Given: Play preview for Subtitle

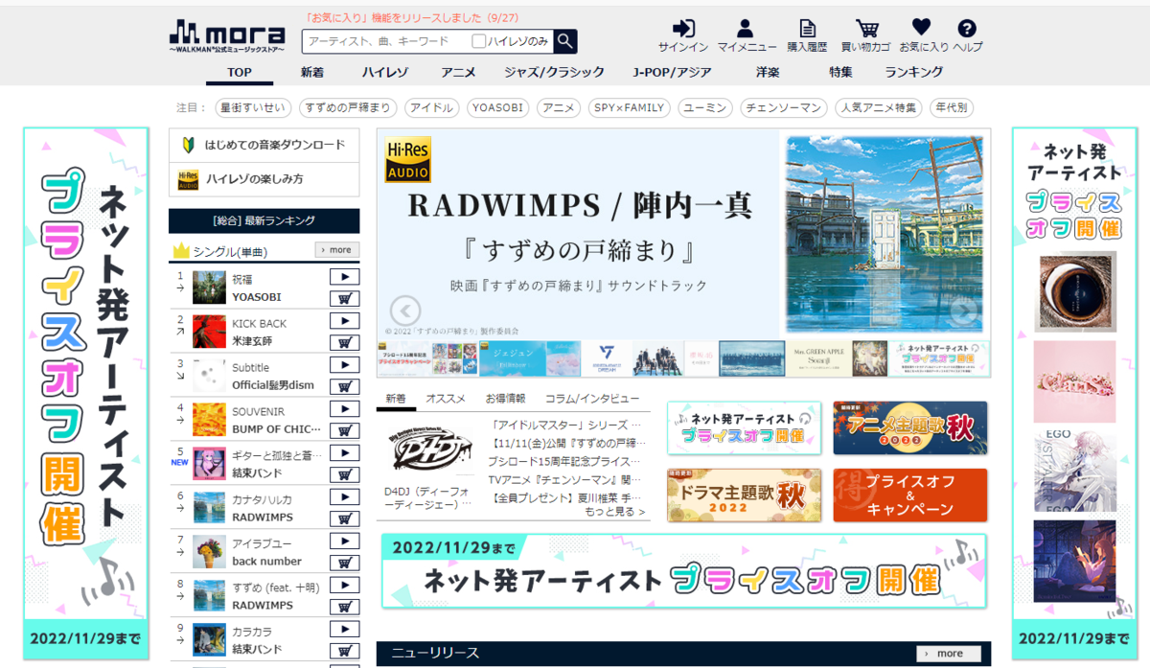Looking at the screenshot, I should [x=344, y=365].
